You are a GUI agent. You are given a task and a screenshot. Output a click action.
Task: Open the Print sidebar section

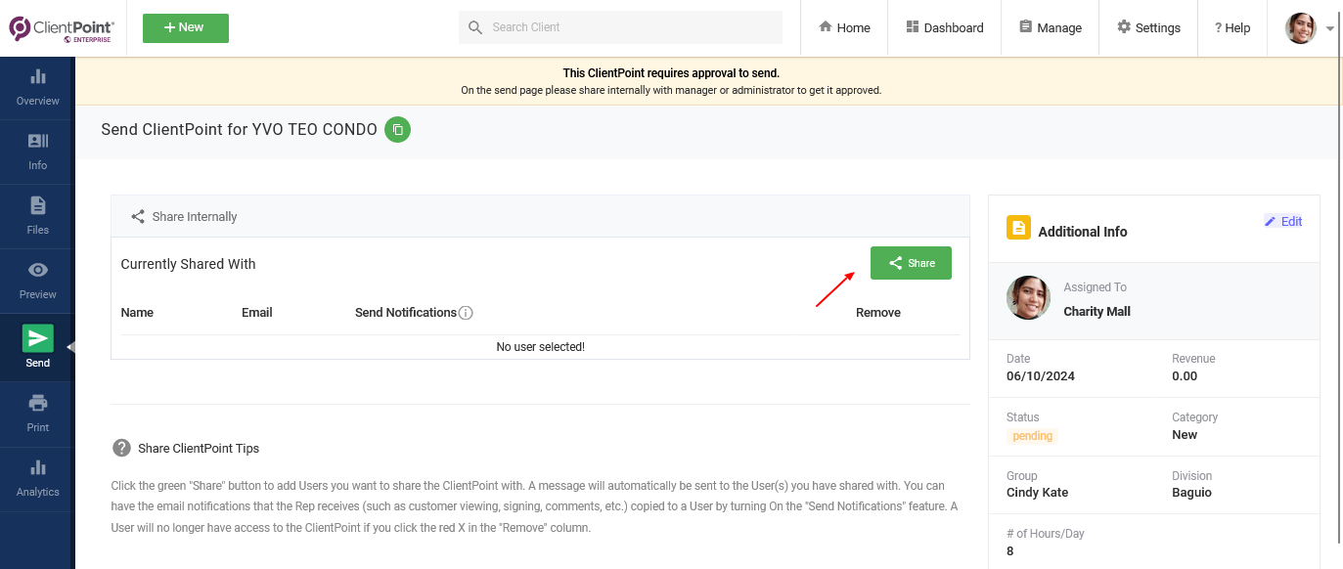coord(37,415)
